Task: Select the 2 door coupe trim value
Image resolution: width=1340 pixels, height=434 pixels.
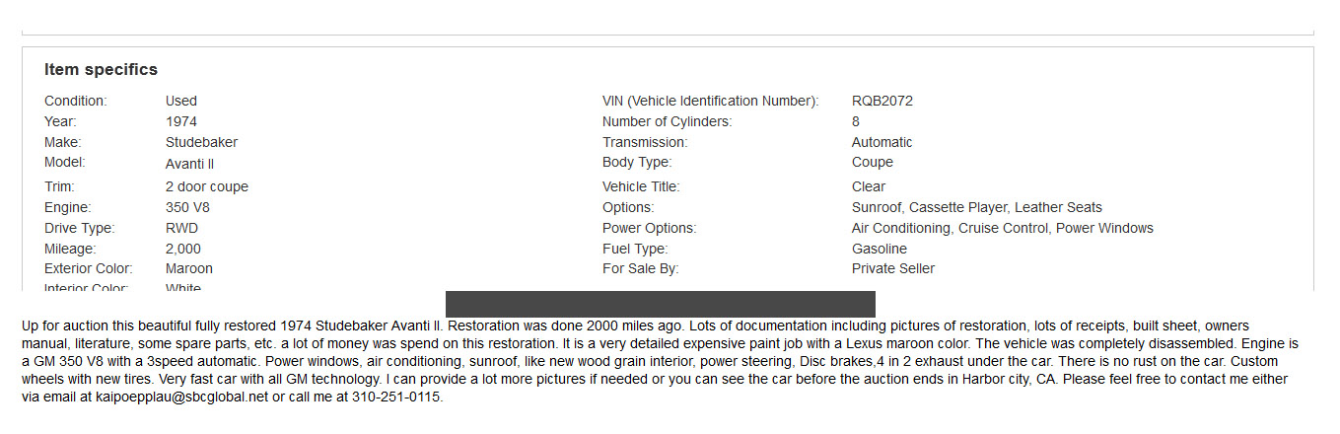Action: (x=206, y=186)
